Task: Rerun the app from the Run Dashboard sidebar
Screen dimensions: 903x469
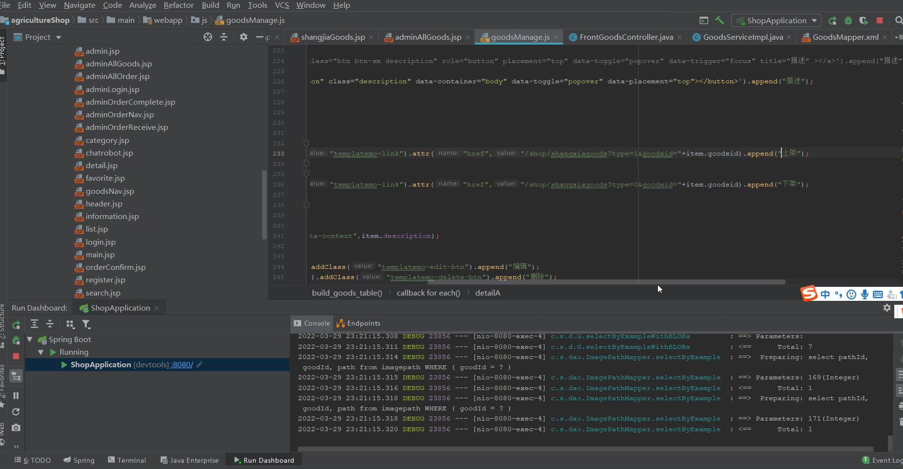Action: (x=16, y=325)
